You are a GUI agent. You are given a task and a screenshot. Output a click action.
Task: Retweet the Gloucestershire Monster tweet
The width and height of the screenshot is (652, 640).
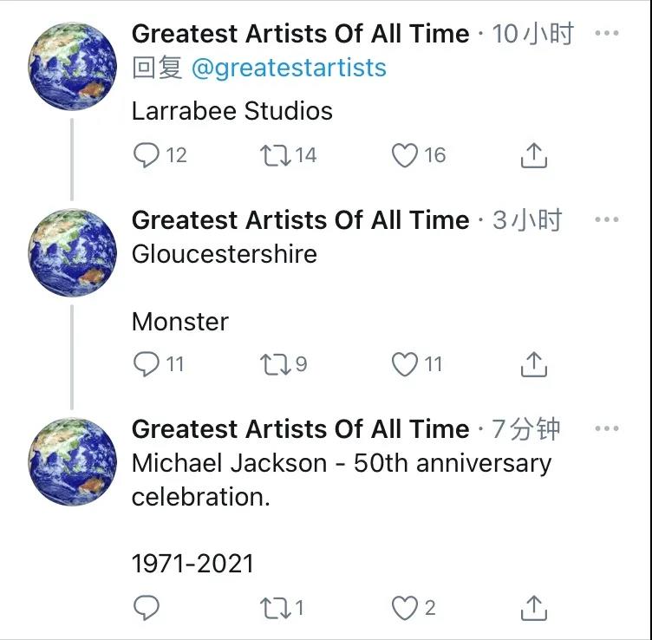pos(275,364)
